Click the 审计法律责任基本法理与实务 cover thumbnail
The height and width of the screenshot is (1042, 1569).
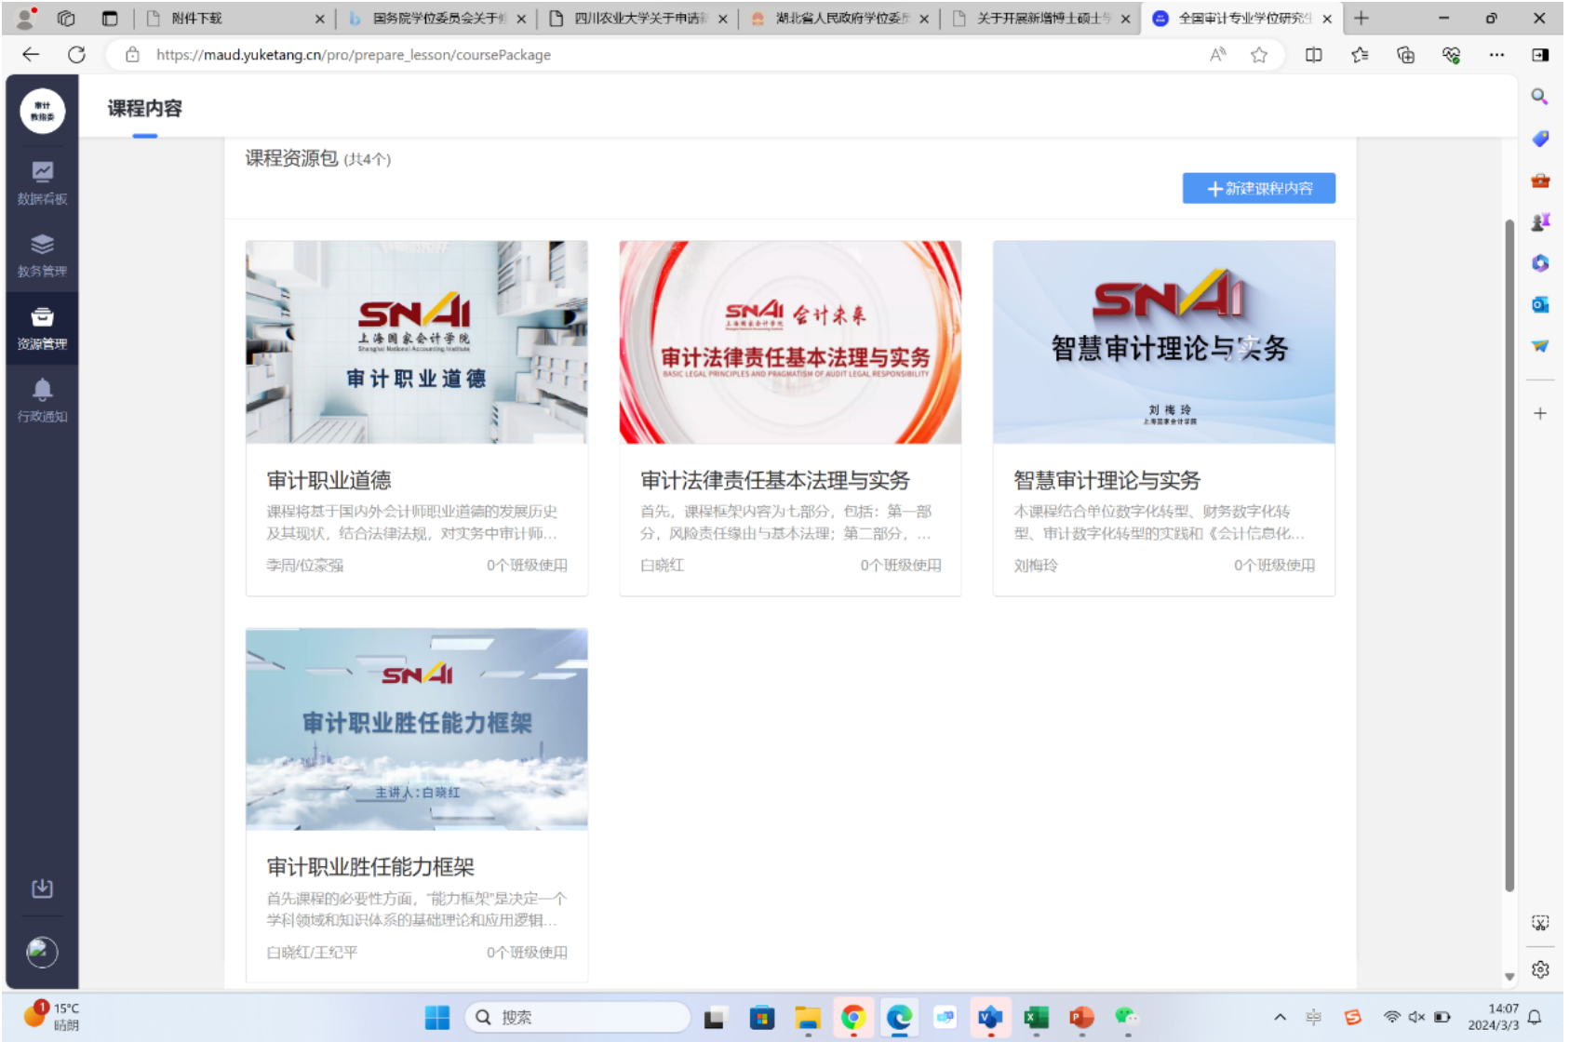tap(790, 342)
